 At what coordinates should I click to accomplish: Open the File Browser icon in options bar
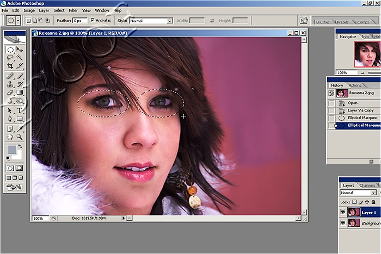pos(304,21)
